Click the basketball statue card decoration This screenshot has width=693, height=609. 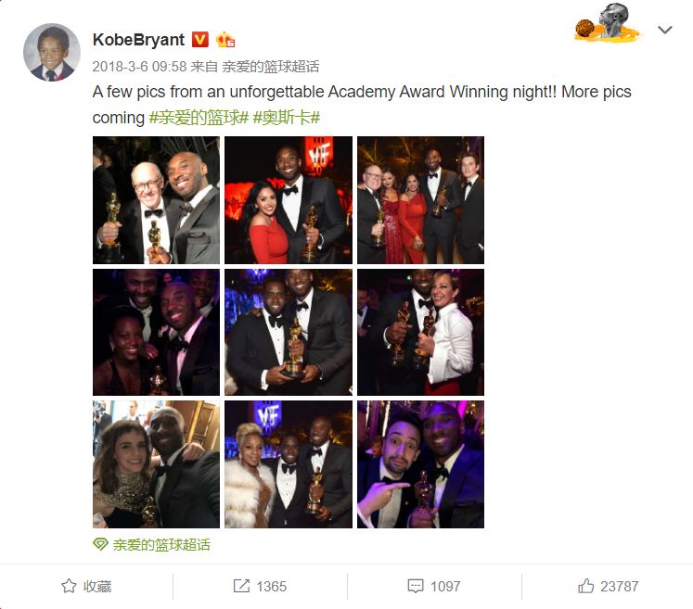pos(607,23)
